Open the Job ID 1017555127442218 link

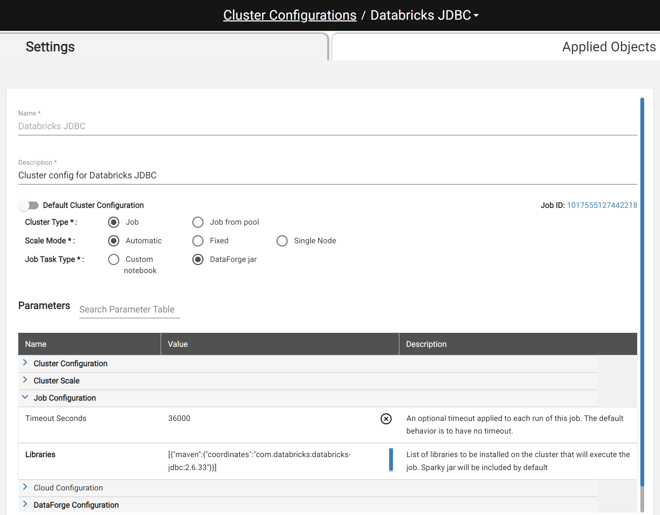tap(602, 205)
